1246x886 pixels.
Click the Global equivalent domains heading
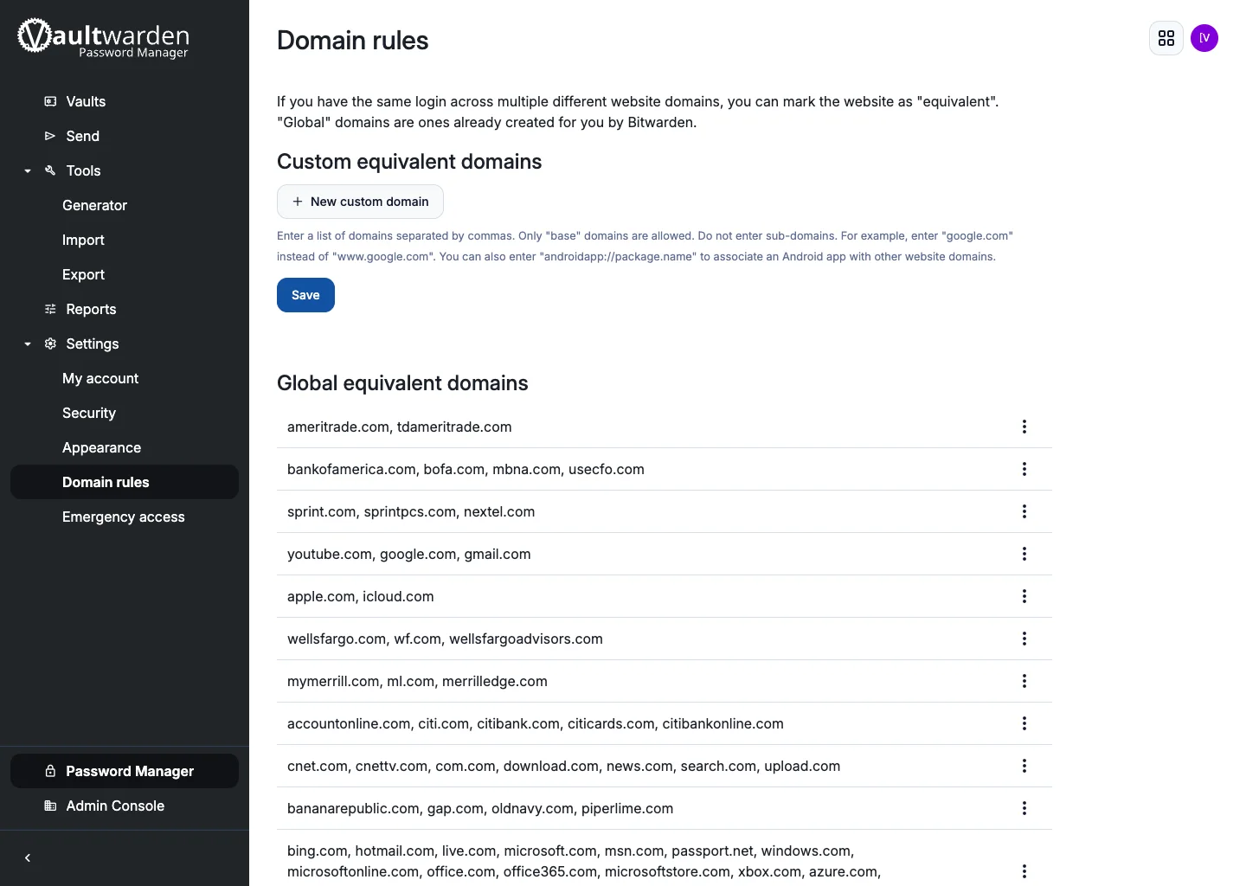click(x=402, y=383)
